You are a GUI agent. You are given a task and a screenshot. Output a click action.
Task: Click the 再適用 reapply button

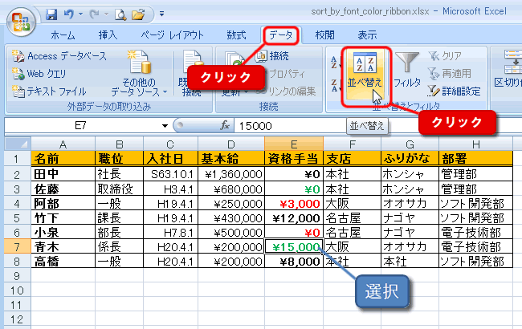(449, 74)
